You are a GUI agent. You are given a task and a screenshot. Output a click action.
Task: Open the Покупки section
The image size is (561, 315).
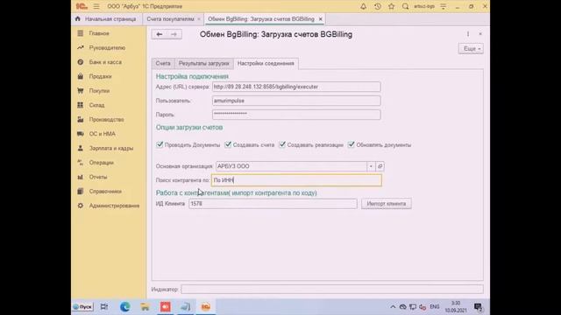(99, 91)
